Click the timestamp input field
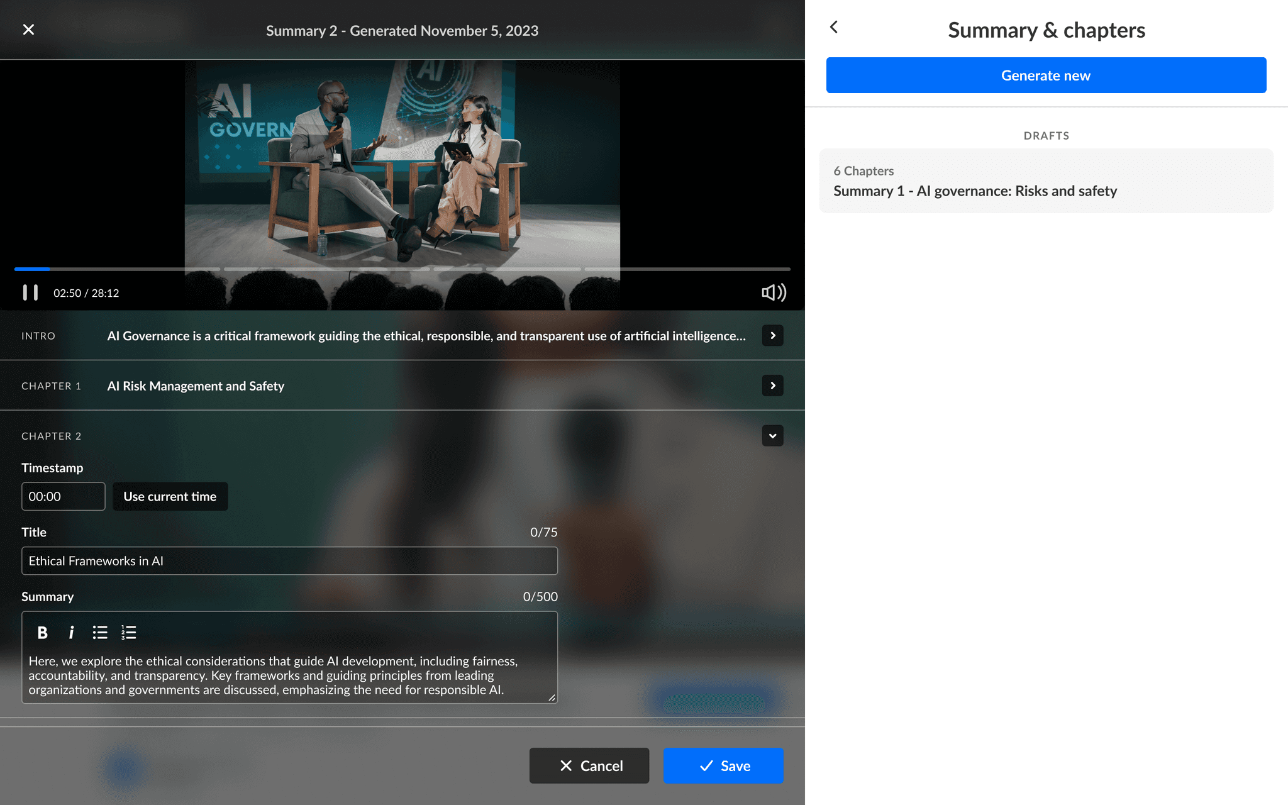This screenshot has height=805, width=1288. 63,496
